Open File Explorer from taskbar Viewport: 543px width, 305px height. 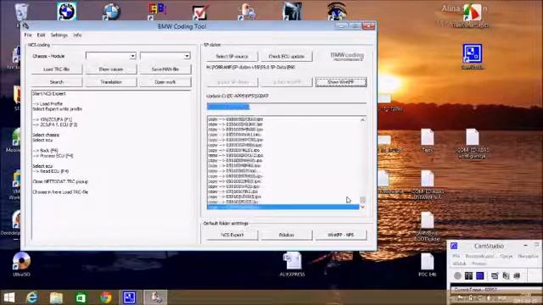(56, 297)
